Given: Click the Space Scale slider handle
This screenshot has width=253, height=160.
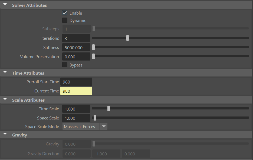Looking at the screenshot, I should point(94,117).
